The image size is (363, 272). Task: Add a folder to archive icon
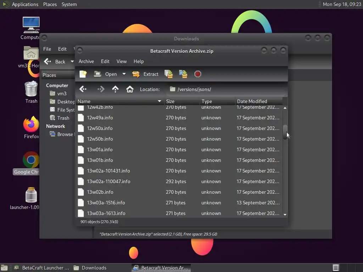pyautogui.click(x=183, y=74)
